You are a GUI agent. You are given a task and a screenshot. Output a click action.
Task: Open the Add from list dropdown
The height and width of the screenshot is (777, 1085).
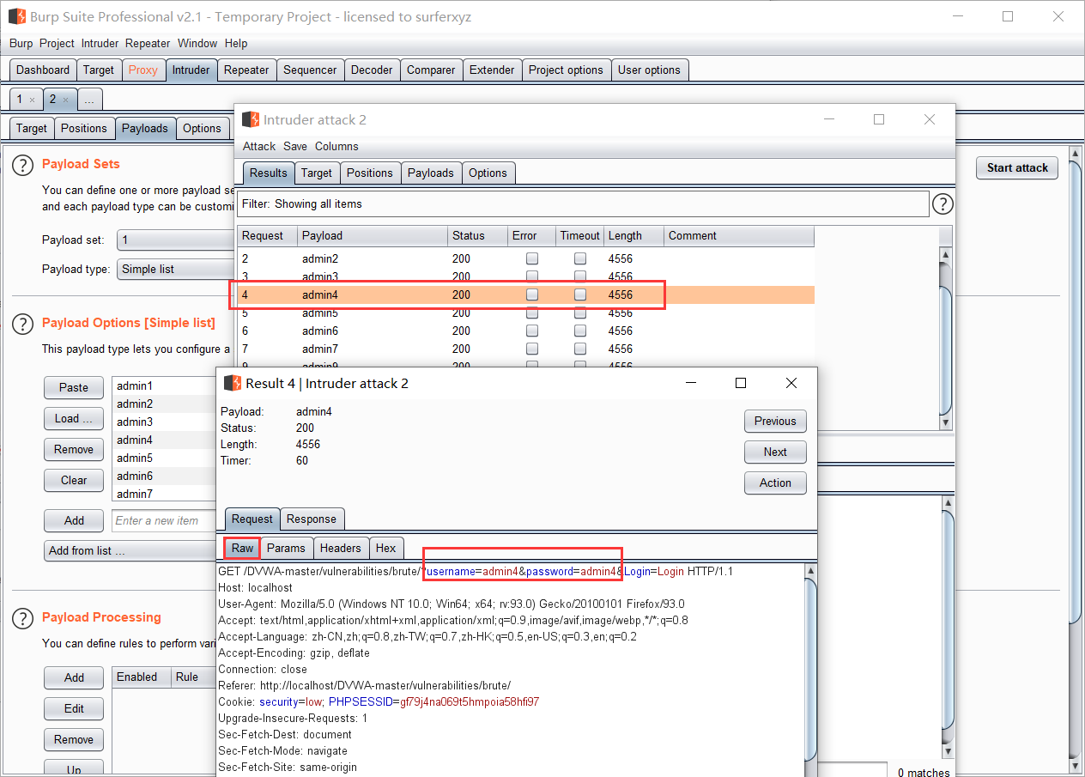(130, 550)
